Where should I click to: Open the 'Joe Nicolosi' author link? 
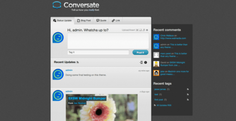click(80, 103)
